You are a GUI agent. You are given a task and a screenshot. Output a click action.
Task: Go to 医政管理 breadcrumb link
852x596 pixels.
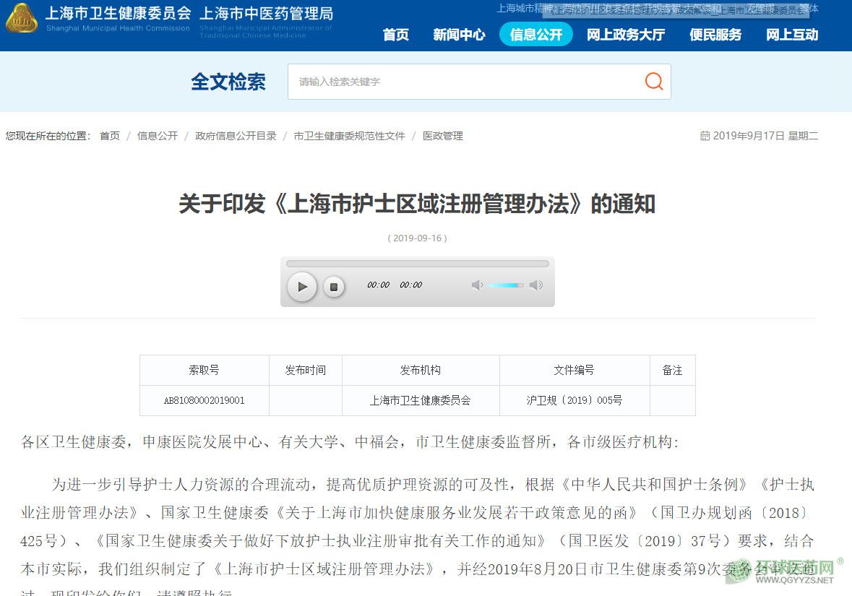point(442,136)
